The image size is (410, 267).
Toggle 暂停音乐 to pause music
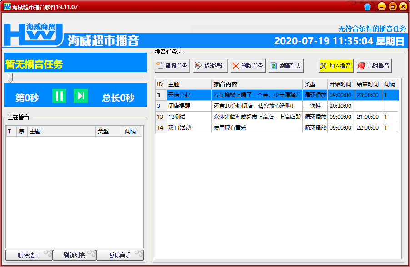120,255
